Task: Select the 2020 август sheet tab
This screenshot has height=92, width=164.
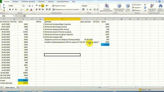Action: pos(10,87)
